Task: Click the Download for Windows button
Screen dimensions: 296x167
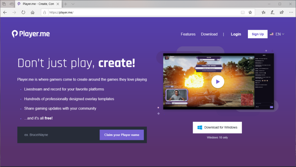Action: pos(217,127)
